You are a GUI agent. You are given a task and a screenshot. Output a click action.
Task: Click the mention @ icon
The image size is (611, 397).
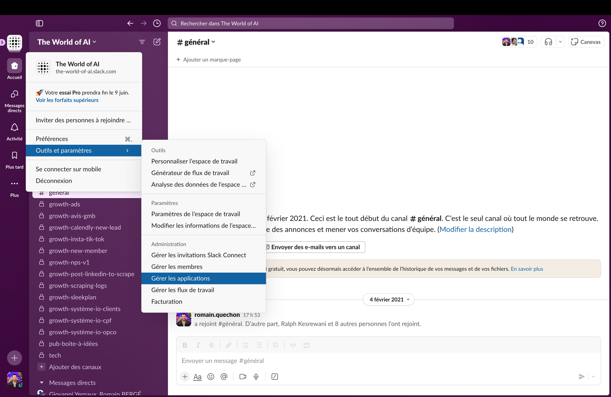224,377
